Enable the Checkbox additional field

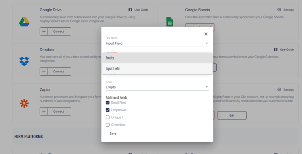point(108,125)
